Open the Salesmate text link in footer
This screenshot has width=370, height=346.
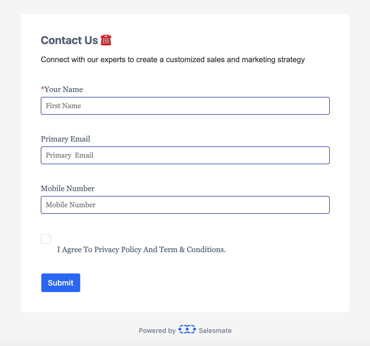pos(215,331)
